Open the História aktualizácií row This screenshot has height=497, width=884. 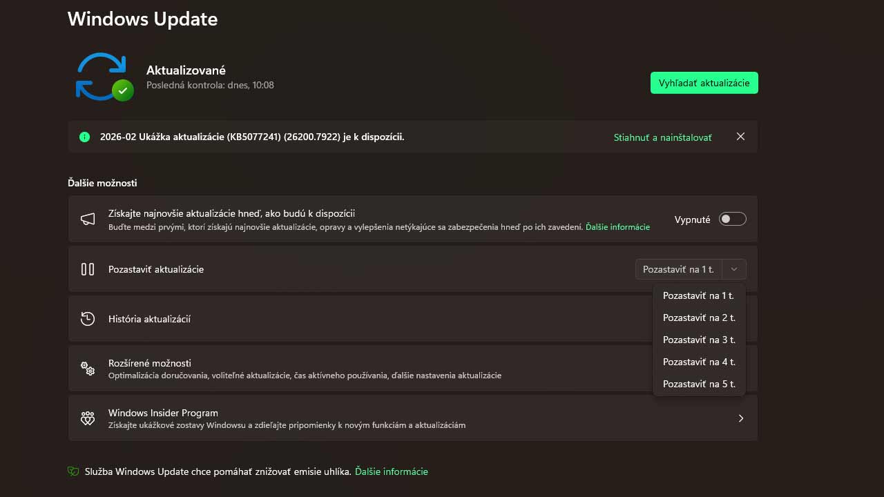(x=413, y=319)
